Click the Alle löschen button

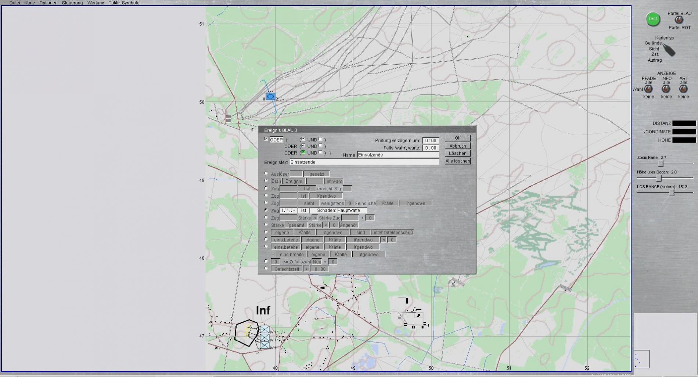pos(457,161)
